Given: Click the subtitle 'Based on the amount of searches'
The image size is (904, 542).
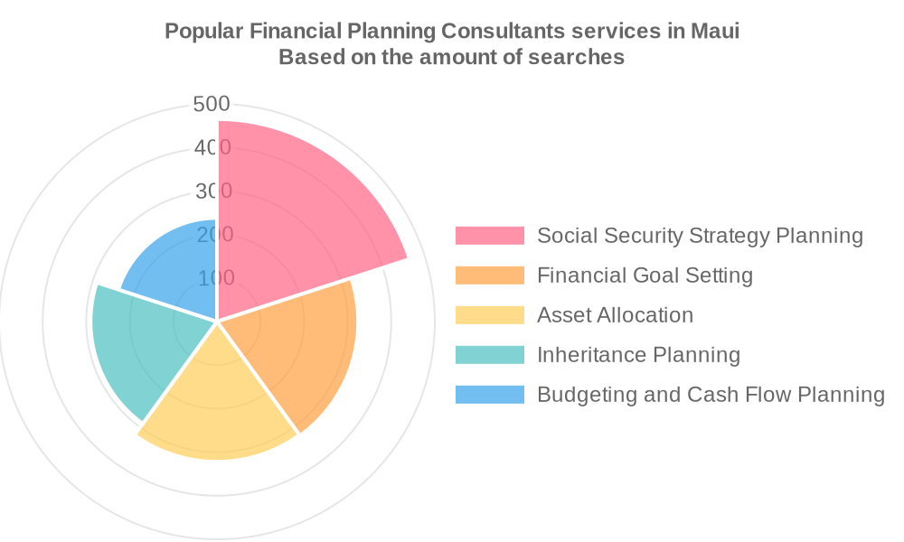Looking at the screenshot, I should click(x=452, y=57).
